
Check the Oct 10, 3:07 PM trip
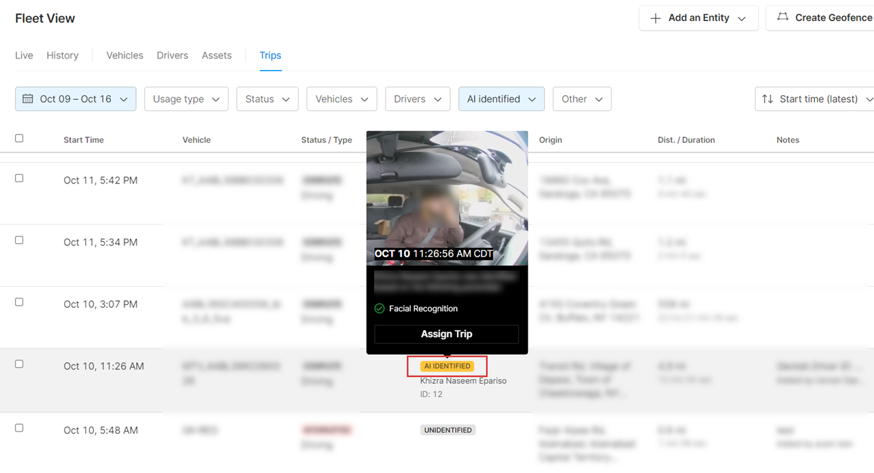coord(19,302)
